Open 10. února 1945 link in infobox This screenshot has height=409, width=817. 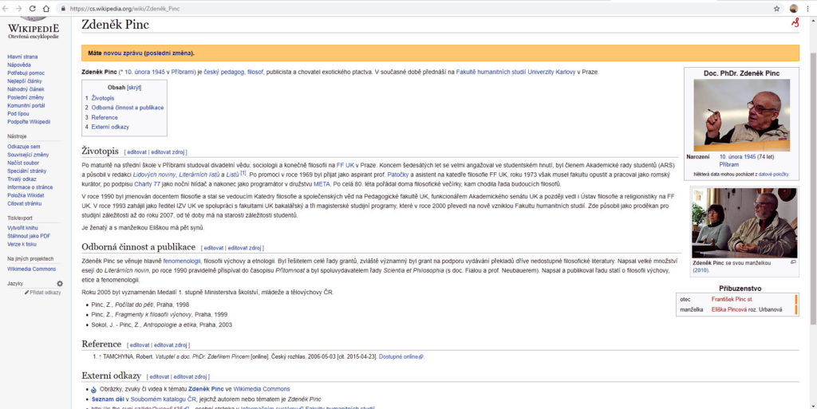pos(738,156)
